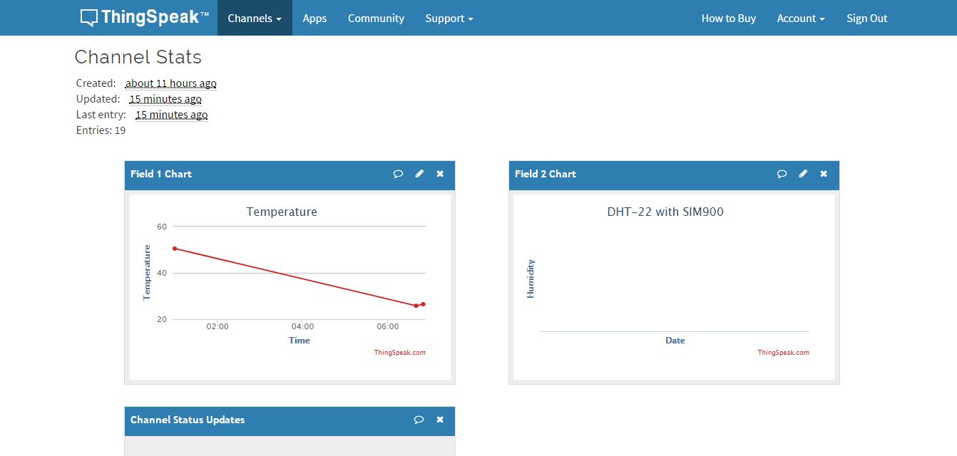Click the Sign Out link
The height and width of the screenshot is (456, 957).
point(866,18)
